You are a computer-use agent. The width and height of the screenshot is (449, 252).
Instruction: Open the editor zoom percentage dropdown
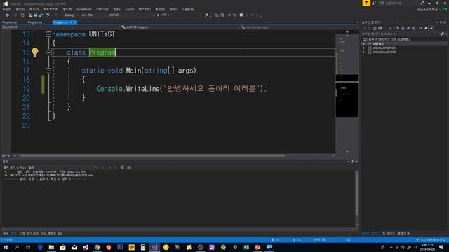pyautogui.click(x=8, y=155)
